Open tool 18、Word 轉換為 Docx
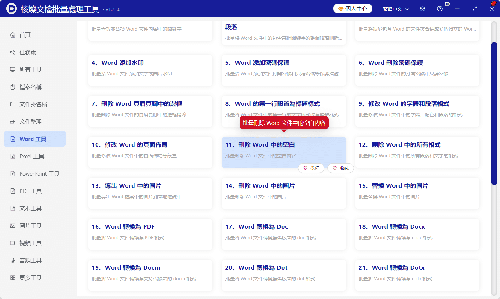Image resolution: width=500 pixels, height=299 pixels. tap(417, 234)
